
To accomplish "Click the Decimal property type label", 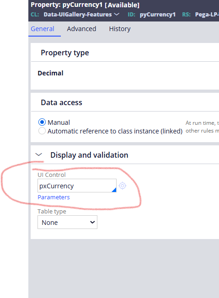I will 50,73.
